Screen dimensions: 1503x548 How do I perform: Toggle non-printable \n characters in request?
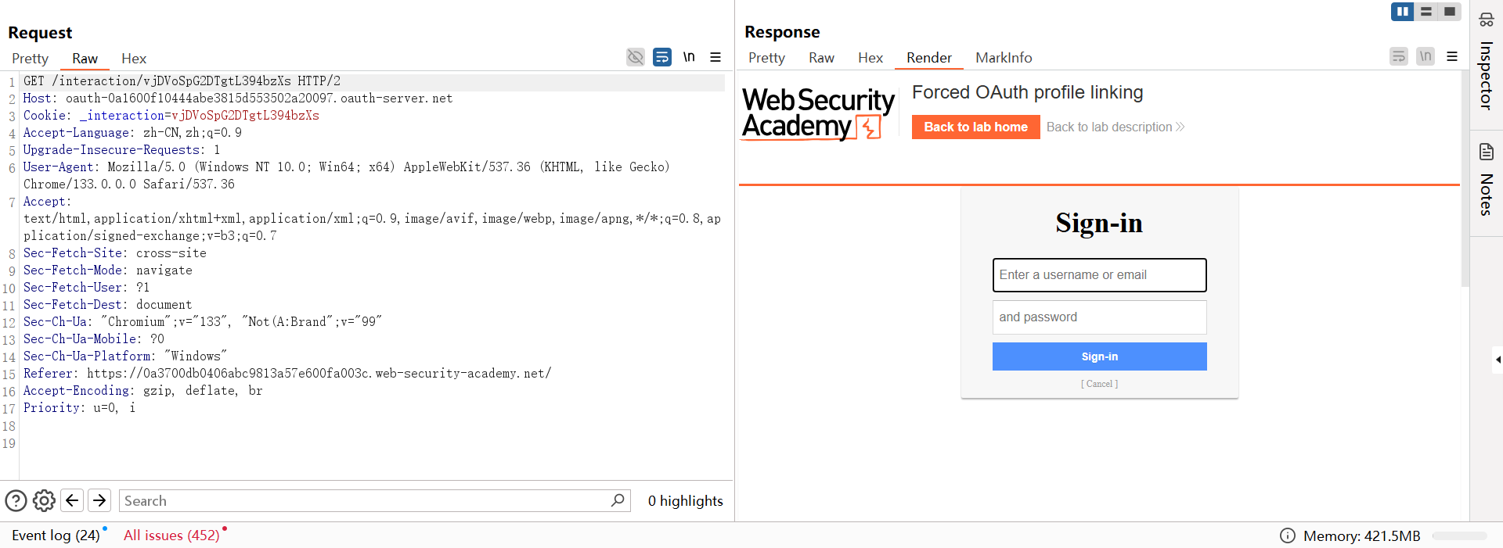click(689, 57)
